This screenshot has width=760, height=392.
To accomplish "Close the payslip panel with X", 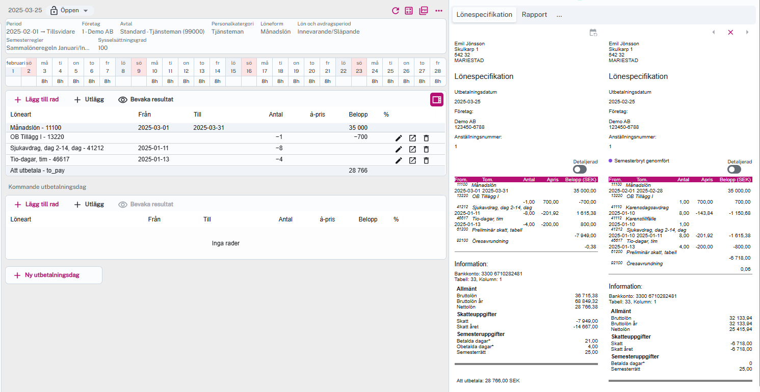I will coord(730,32).
